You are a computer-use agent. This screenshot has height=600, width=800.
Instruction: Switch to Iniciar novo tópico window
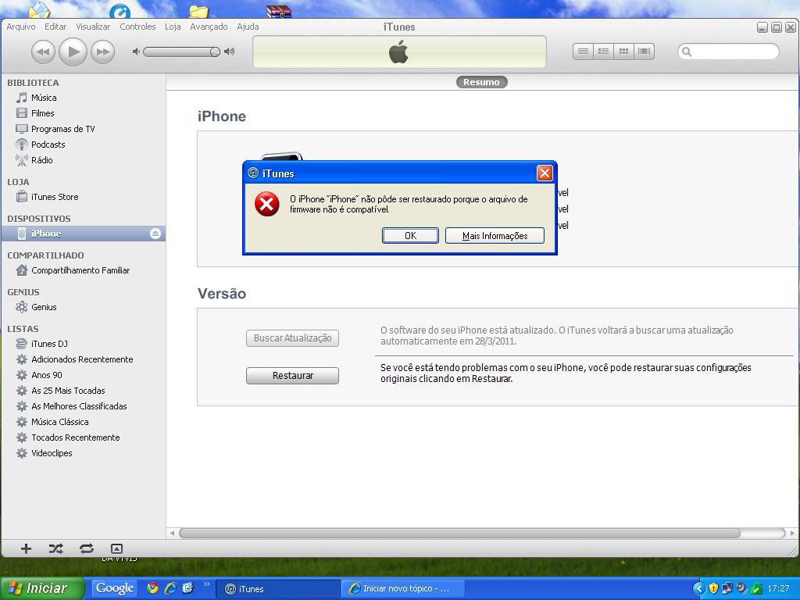coord(403,589)
